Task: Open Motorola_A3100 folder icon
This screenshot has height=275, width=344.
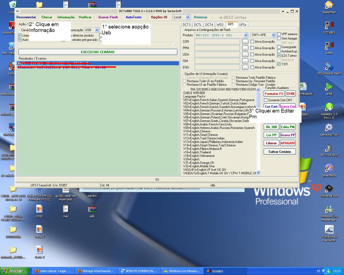Action: (13, 252)
